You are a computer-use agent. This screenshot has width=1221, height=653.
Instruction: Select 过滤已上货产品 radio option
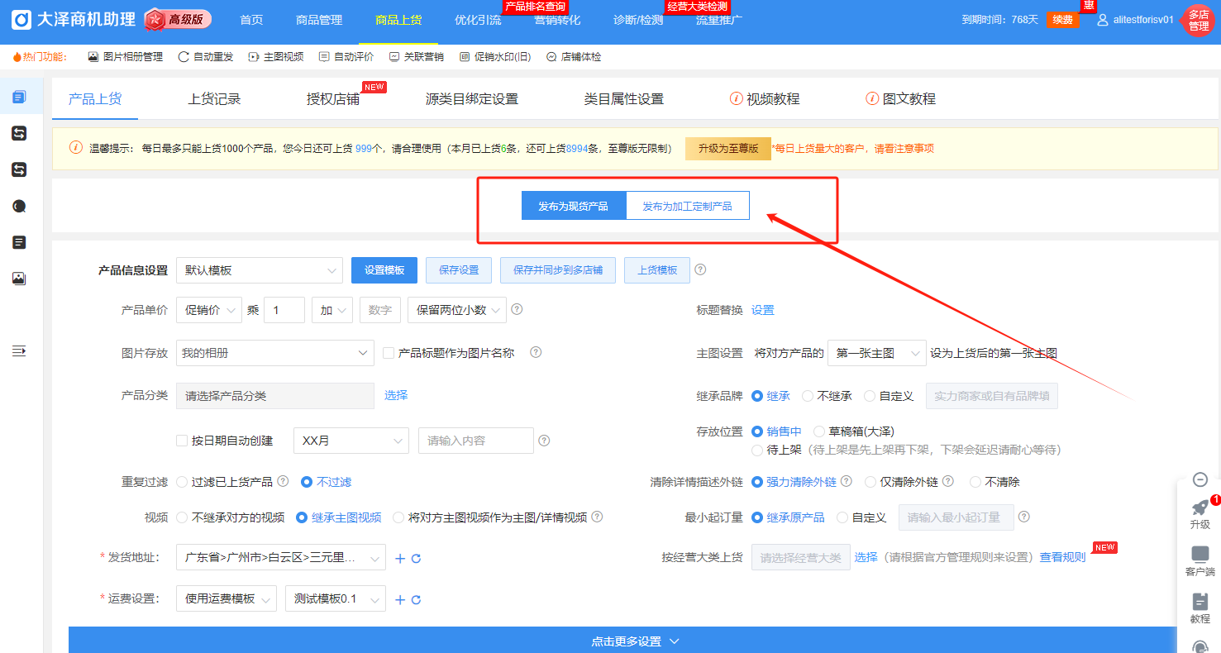coord(182,481)
